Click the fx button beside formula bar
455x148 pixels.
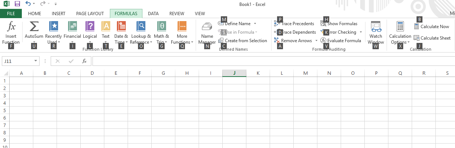point(84,61)
